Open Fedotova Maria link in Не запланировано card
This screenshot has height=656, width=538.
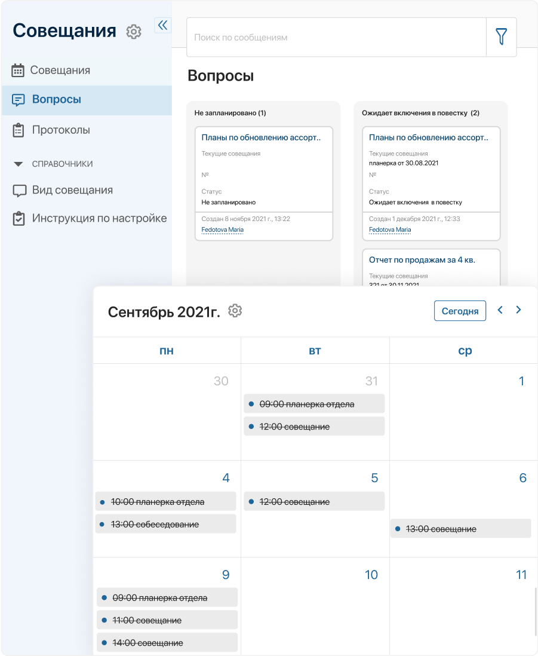pos(222,229)
